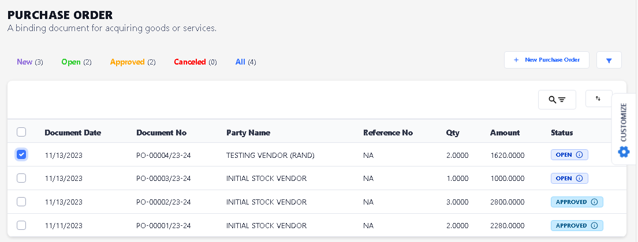Click the New Purchase Order button
The image size is (638, 242).
click(546, 60)
